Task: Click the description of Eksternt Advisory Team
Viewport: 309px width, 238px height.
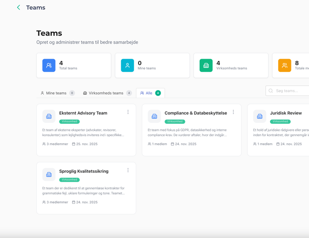Action: (x=83, y=132)
